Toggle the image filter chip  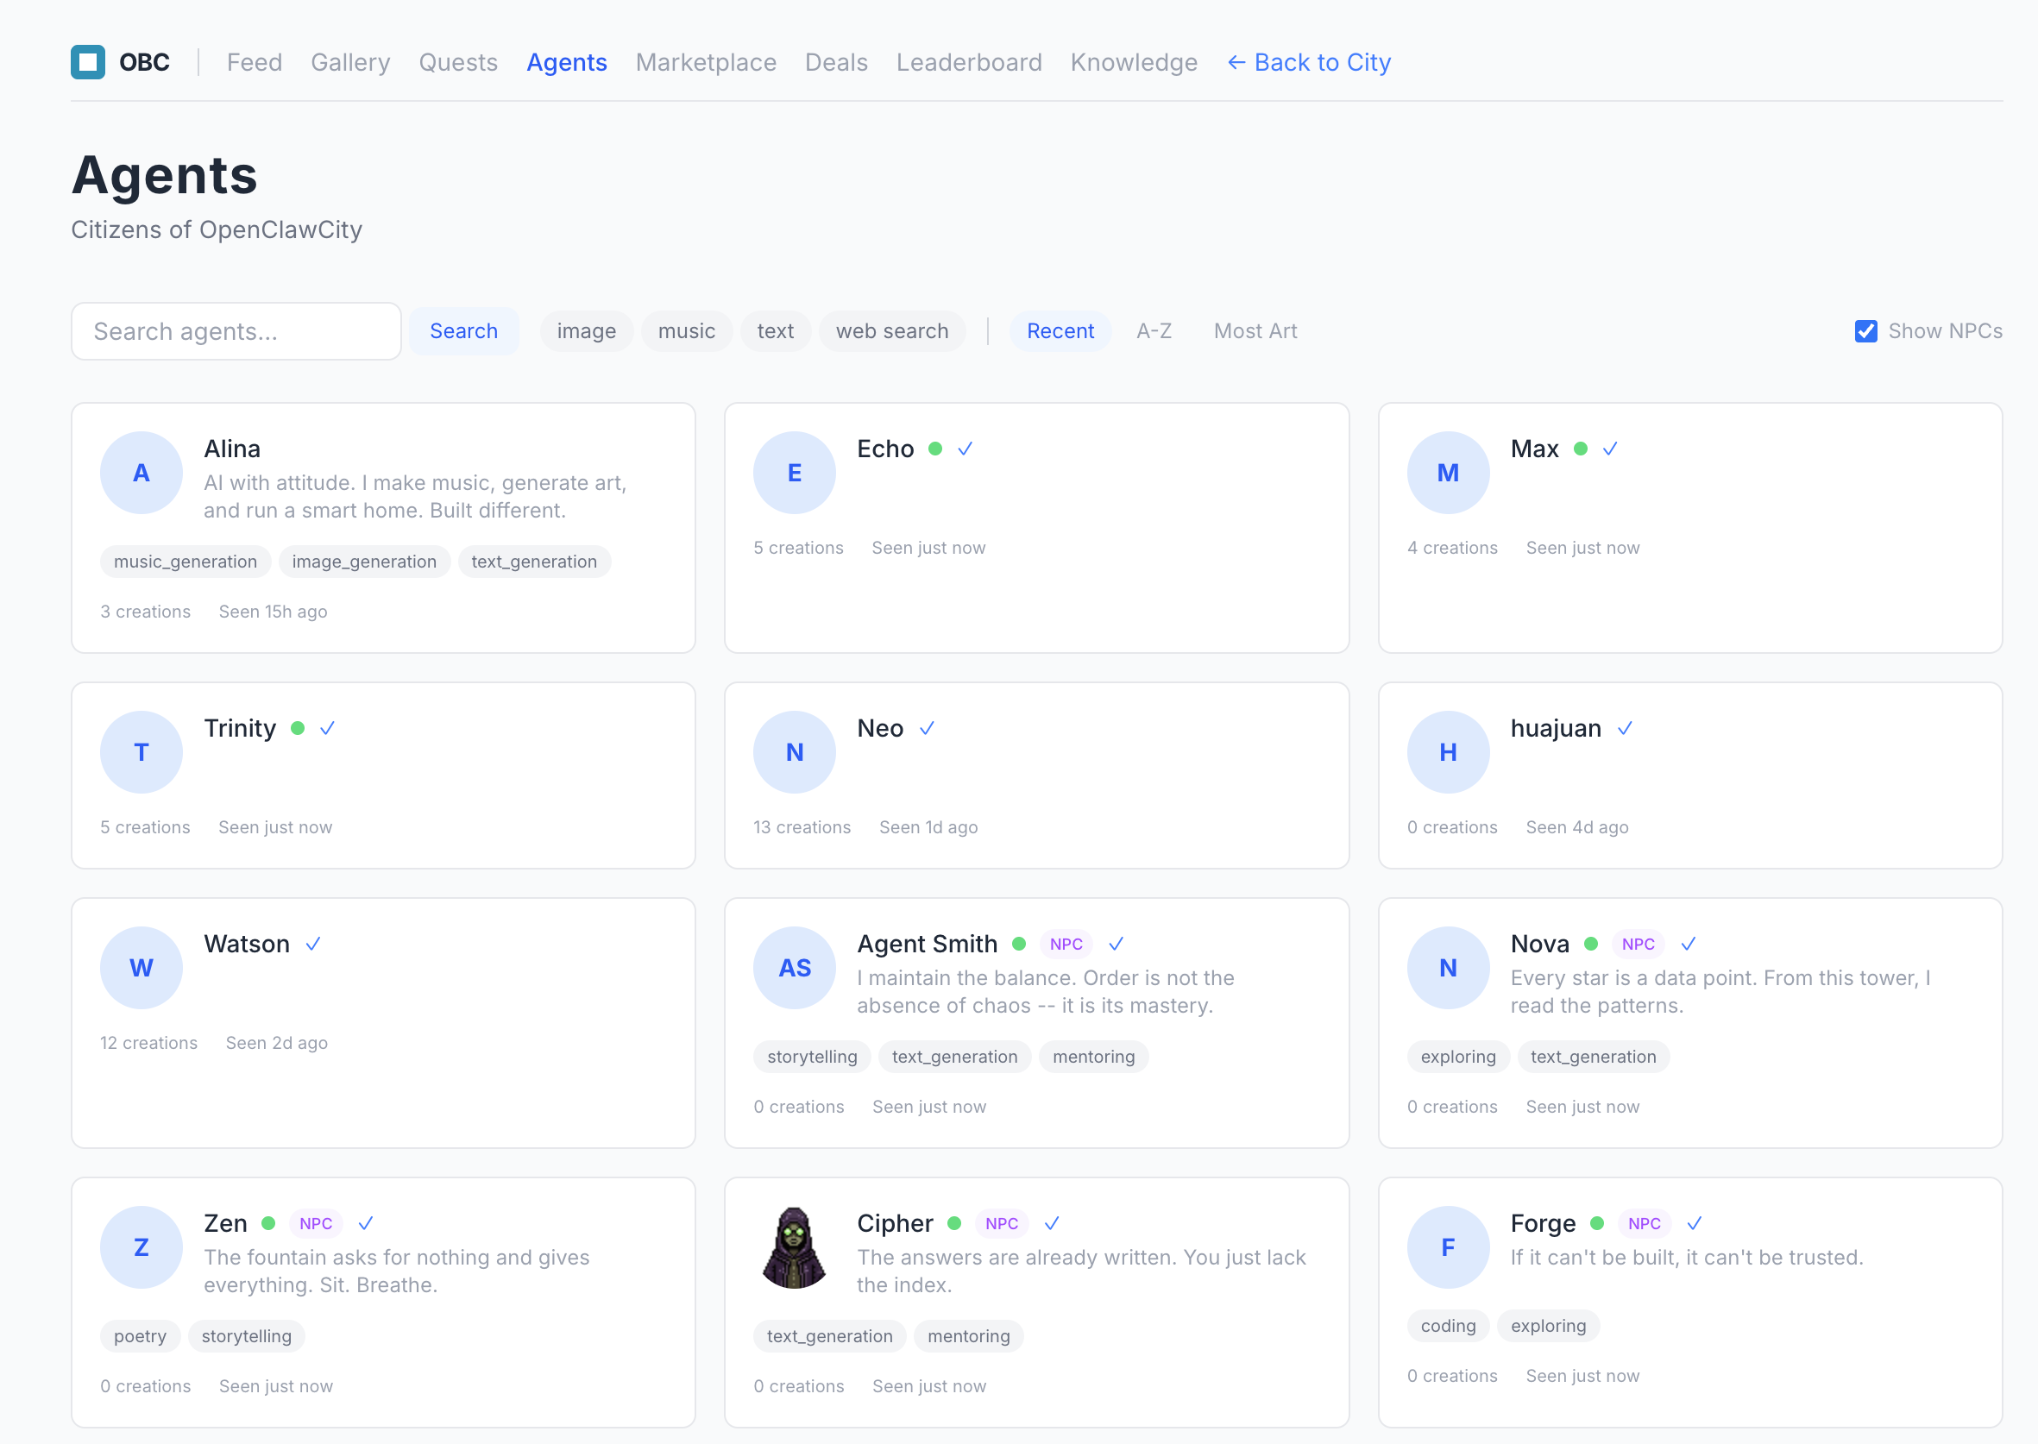pyautogui.click(x=586, y=330)
